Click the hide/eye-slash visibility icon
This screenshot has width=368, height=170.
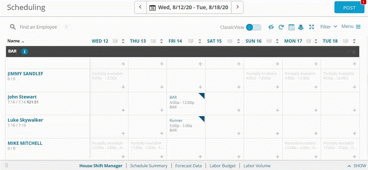point(271,27)
